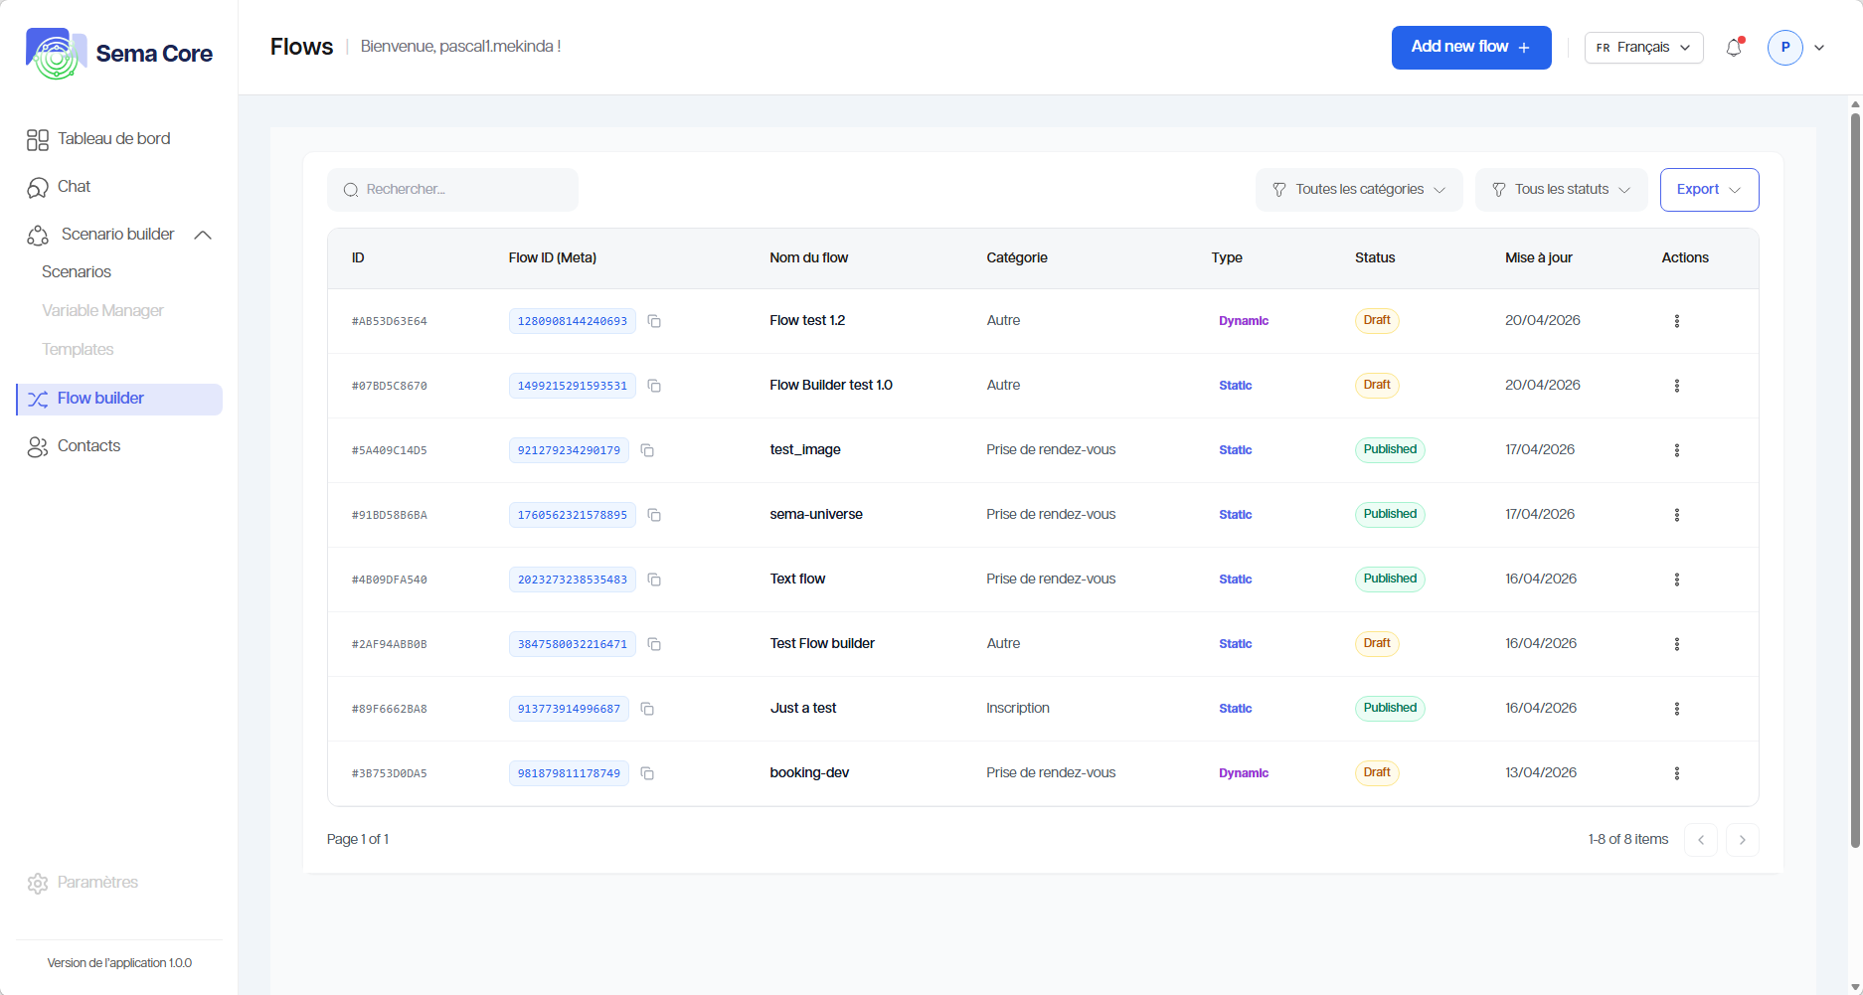Expand the Français language selector
The width and height of the screenshot is (1863, 995).
click(1643, 48)
